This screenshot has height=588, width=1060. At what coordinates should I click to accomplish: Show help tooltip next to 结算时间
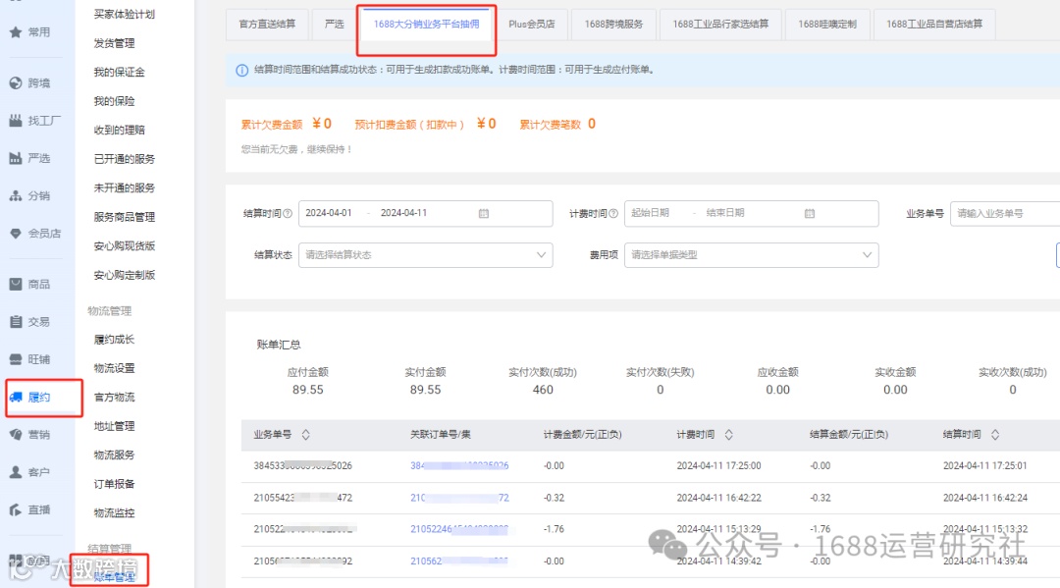[288, 214]
